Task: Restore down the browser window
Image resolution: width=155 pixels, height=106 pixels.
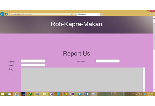Action: click(148, 11)
